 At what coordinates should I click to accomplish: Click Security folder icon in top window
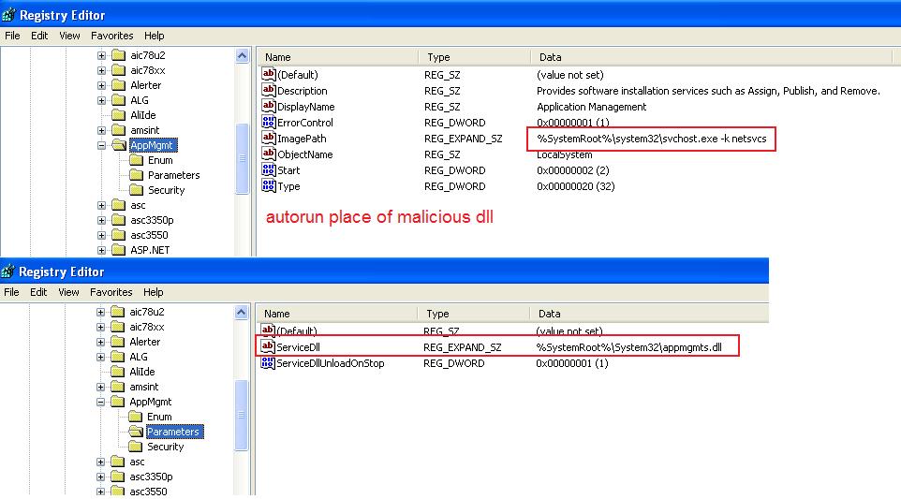(x=136, y=190)
